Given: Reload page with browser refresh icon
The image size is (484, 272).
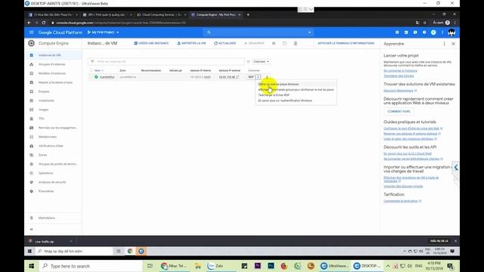Looking at the screenshot, I should pyautogui.click(x=44, y=23).
